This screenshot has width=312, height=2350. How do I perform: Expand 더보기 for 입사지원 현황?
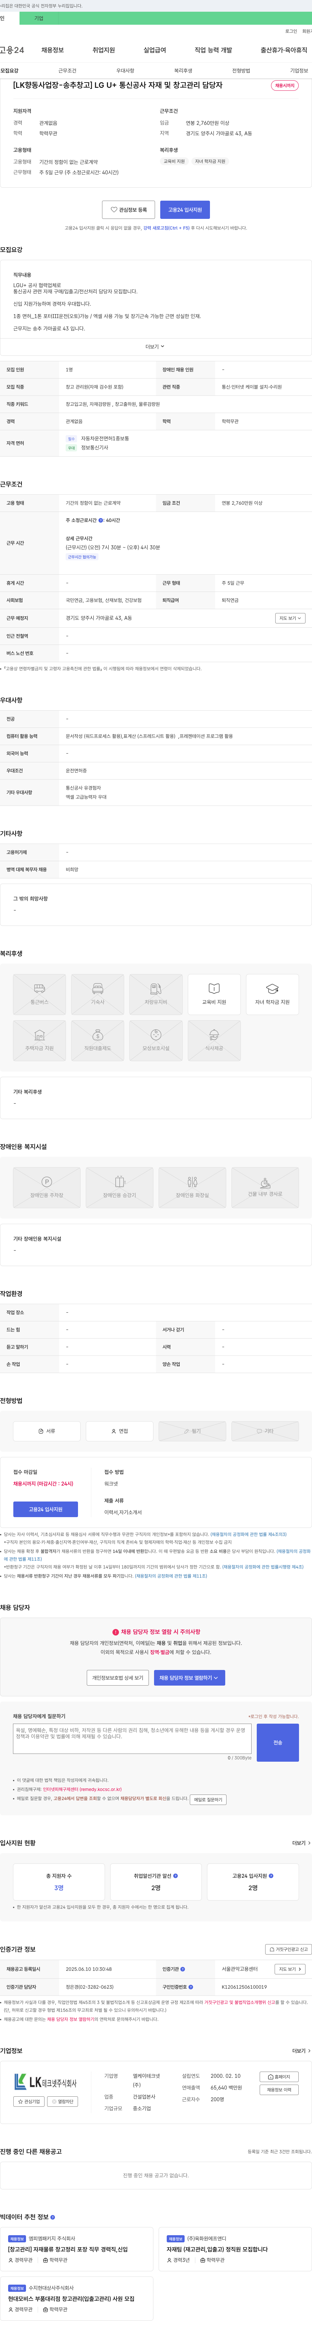tap(301, 1843)
